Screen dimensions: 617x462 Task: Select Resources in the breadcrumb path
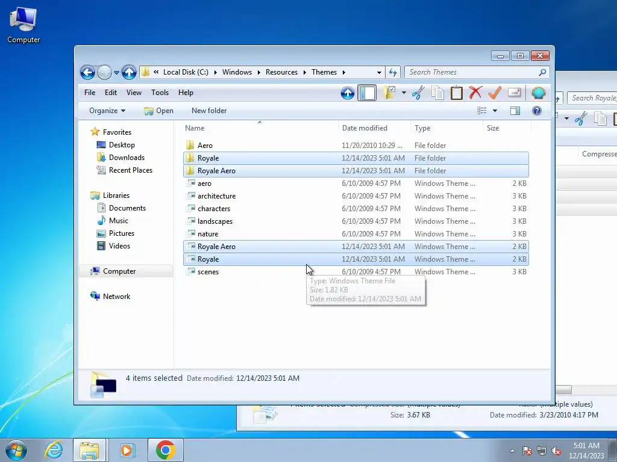click(282, 72)
